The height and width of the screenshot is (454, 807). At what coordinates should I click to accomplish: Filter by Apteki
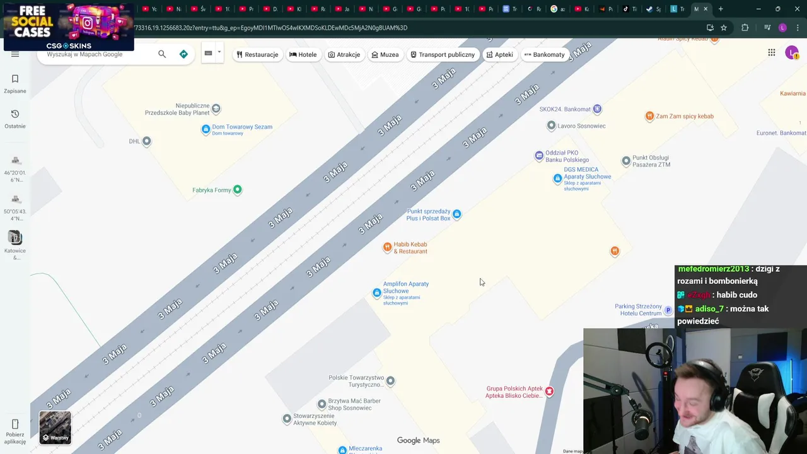click(x=500, y=55)
